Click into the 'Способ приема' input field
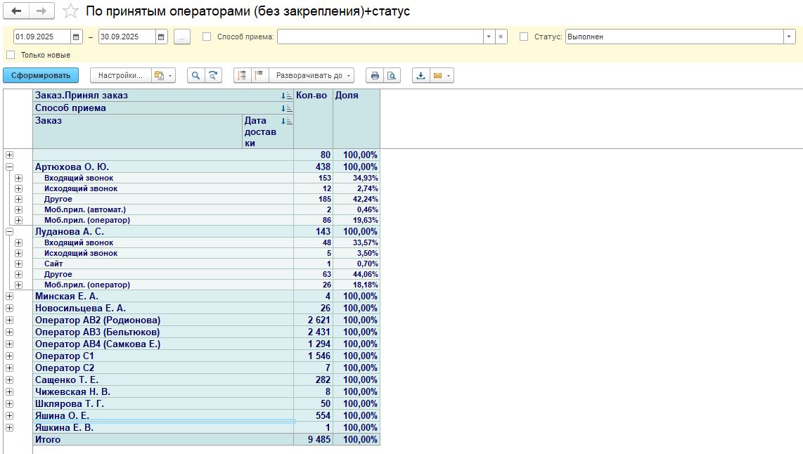 (x=380, y=37)
